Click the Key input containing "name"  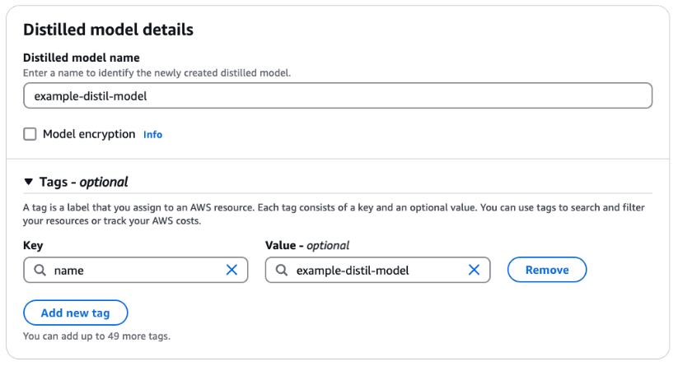(136, 270)
